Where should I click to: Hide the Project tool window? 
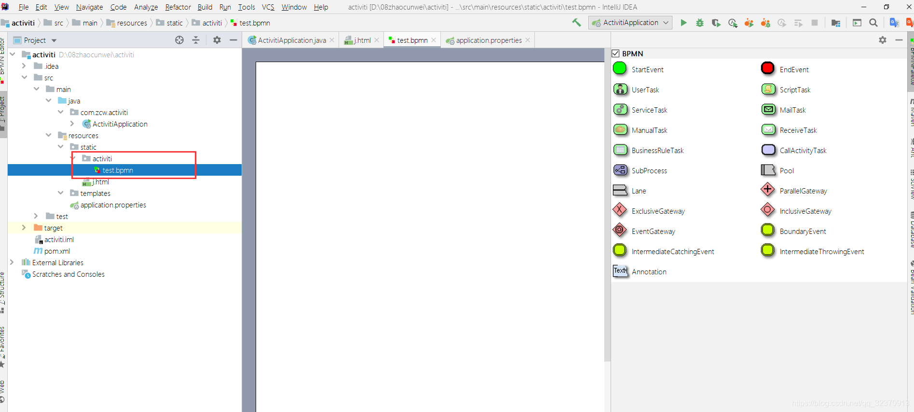tap(233, 40)
